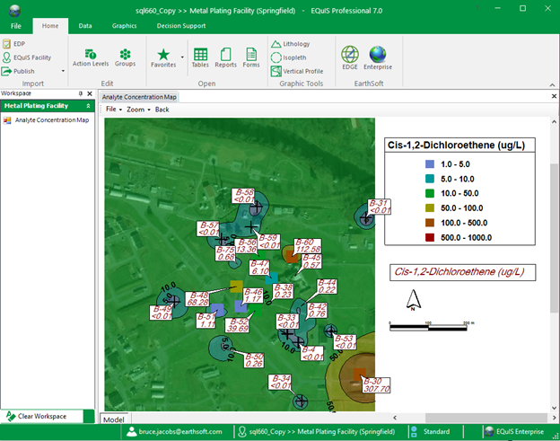560x441 pixels.
Task: Expand the Favorites dropdown arrow
Action: click(182, 57)
